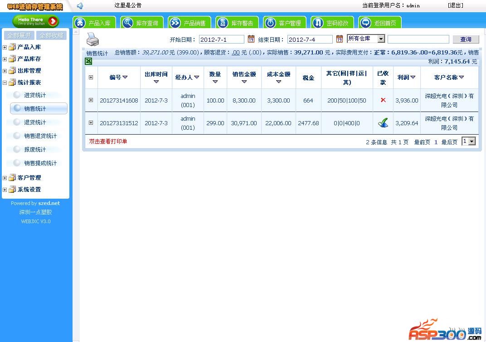Click the green checkmark payment status icon
This screenshot has height=342, width=486.
tap(383, 123)
